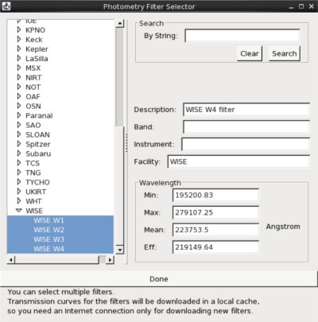This screenshot has width=318, height=322.
Task: Click the Min wavelength field
Action: [215, 195]
